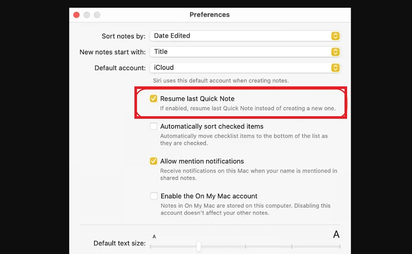Image resolution: width=412 pixels, height=254 pixels.
Task: Tick the Enable the On My Mac account checkbox
Action: pyautogui.click(x=153, y=196)
